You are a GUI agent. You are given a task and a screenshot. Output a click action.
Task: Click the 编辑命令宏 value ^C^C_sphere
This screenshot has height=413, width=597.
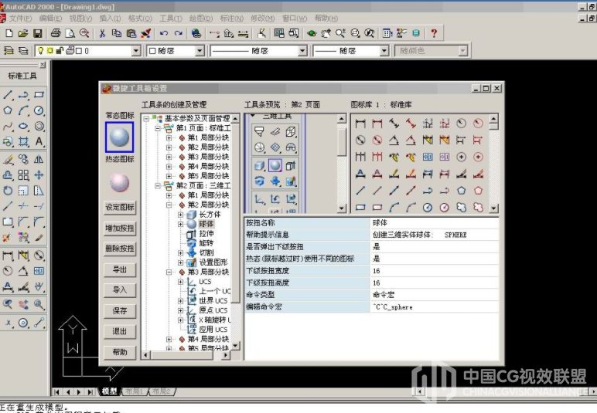tap(435, 307)
